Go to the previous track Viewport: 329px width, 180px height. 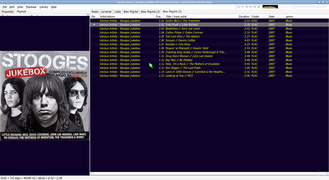(x=251, y=7)
